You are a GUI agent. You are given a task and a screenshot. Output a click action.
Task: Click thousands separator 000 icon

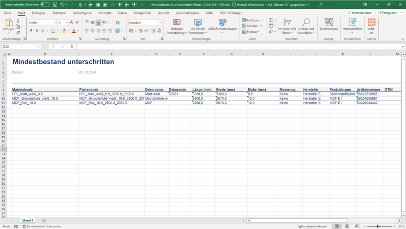pos(146,31)
